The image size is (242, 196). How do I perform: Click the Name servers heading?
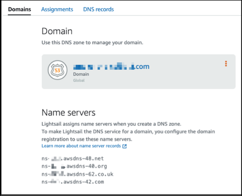69,113
